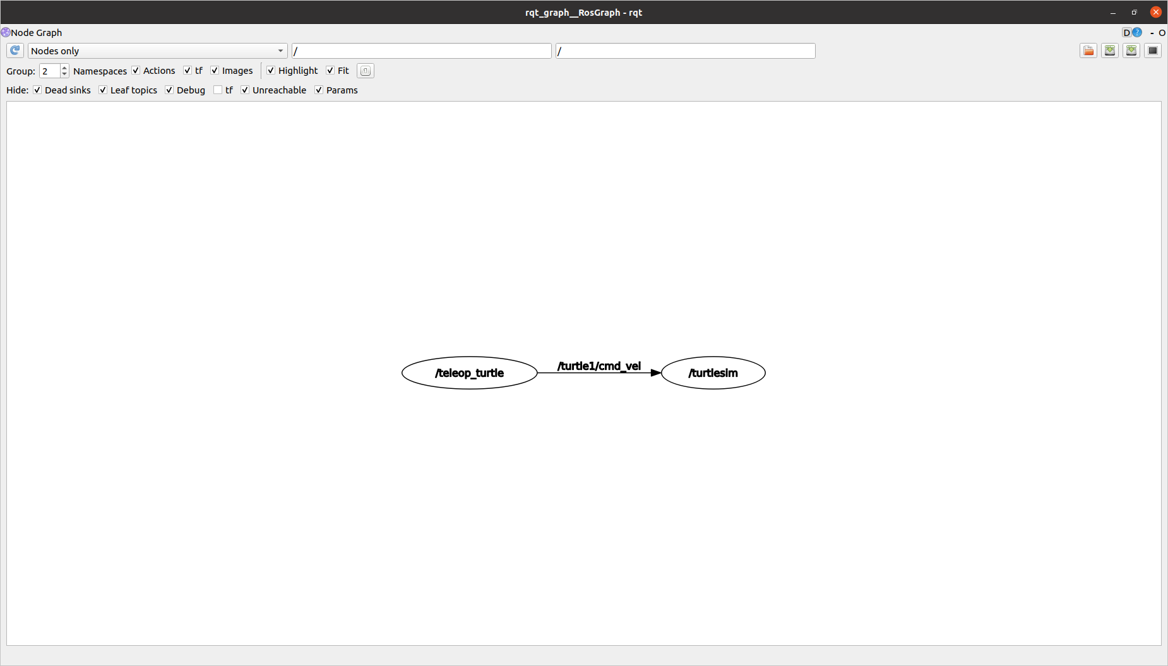Click the O button in the plugin title bar
The height and width of the screenshot is (666, 1168).
coord(1162,33)
